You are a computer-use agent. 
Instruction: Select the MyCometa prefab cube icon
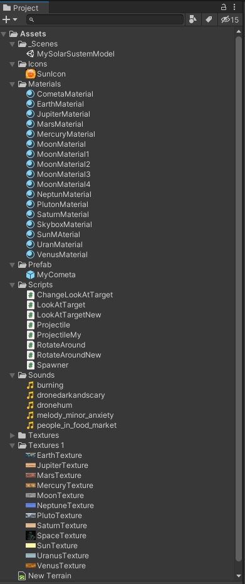pos(31,275)
